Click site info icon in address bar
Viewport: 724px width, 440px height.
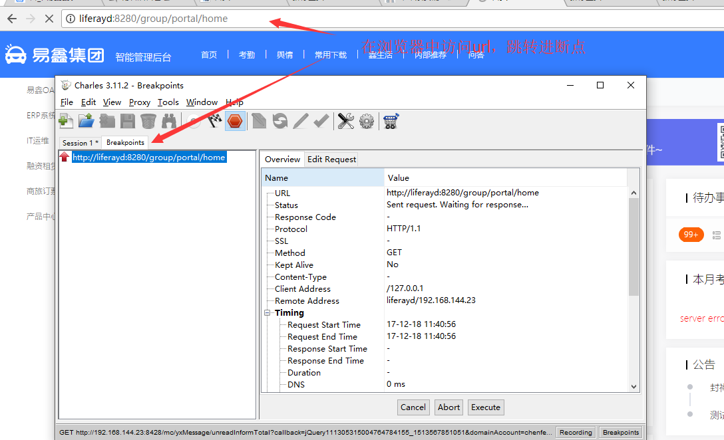click(x=70, y=19)
